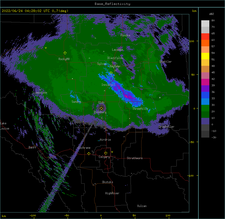Image resolution: width=225 pixels, height=219 pixels.
Task: Click the dBZ legend heading
Action: click(x=211, y=14)
